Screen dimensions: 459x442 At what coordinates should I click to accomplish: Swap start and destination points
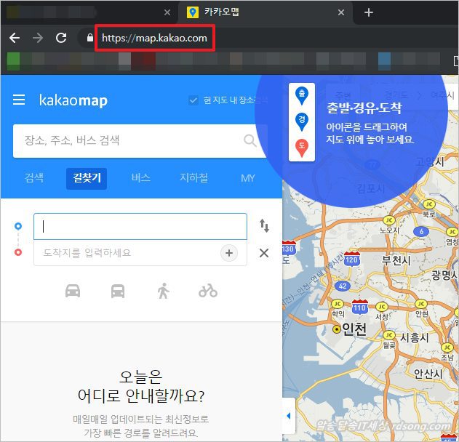[x=264, y=226]
